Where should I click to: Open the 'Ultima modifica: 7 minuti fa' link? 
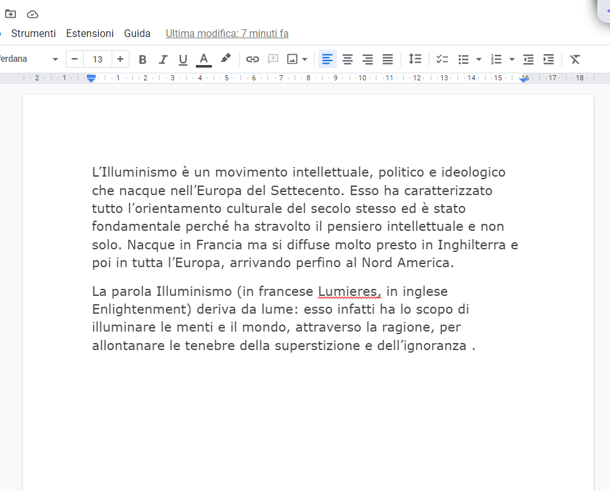pos(227,33)
